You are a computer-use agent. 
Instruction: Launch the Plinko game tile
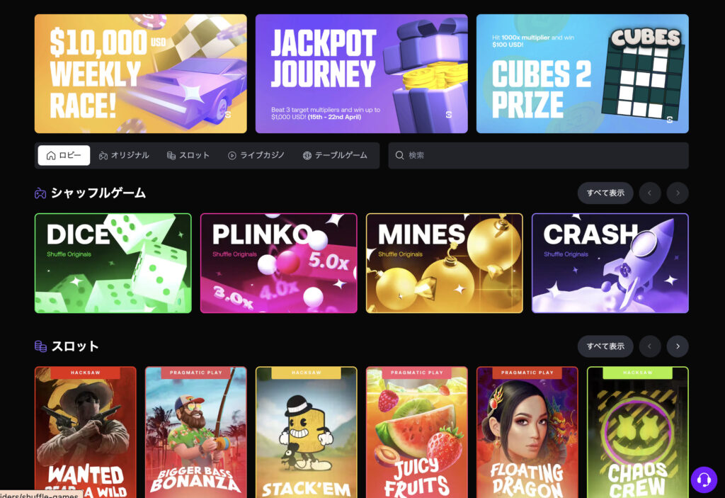(279, 263)
